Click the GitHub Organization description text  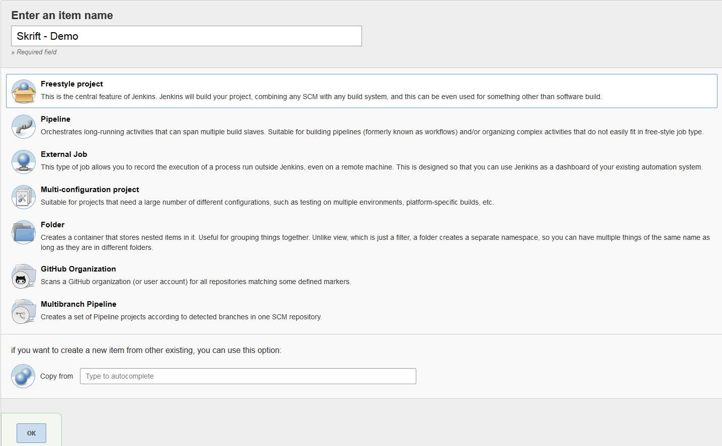[x=196, y=282]
